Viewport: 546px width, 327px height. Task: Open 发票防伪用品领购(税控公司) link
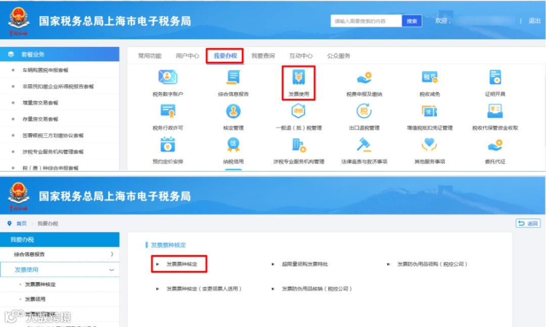(432, 264)
